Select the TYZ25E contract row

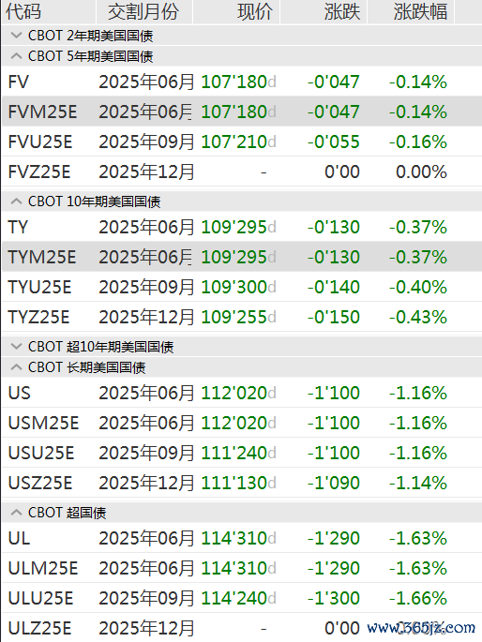pyautogui.click(x=242, y=317)
